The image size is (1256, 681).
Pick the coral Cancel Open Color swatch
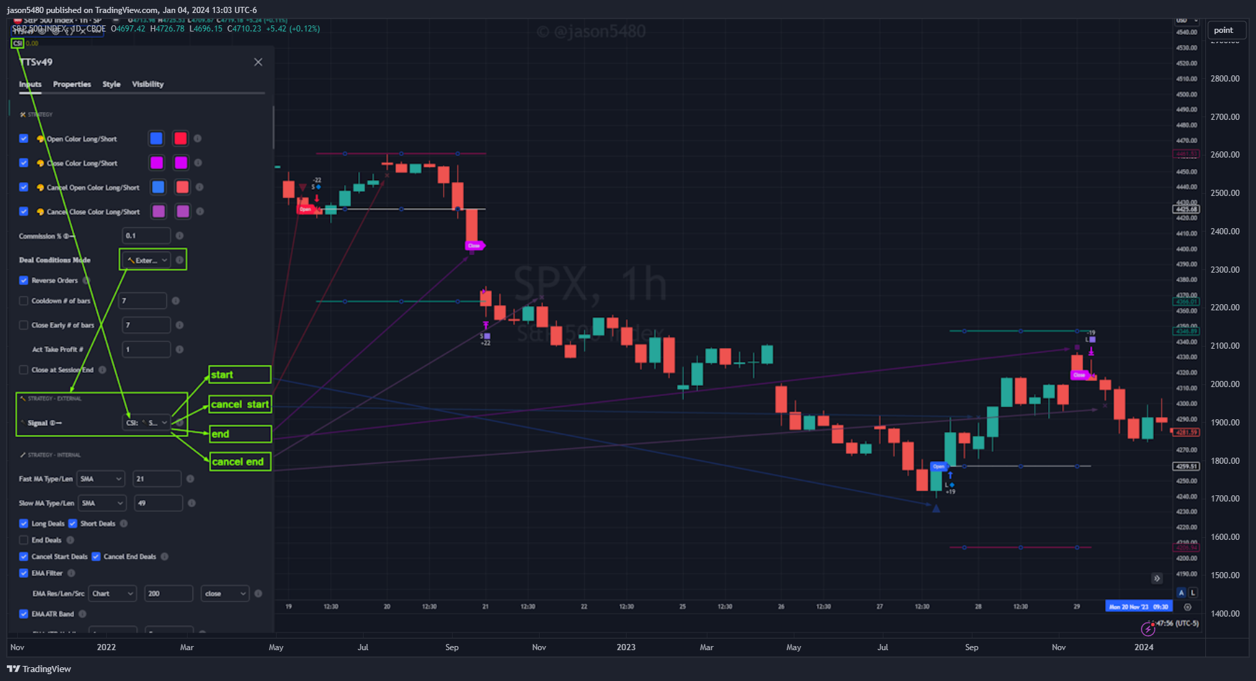pyautogui.click(x=182, y=187)
